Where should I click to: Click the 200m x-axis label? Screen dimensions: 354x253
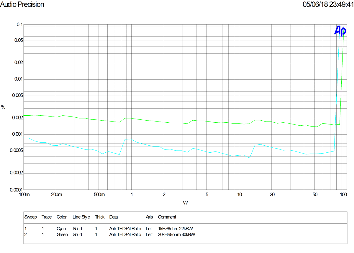[x=56, y=195]
